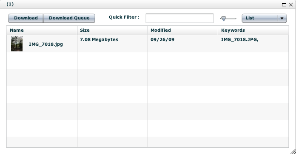Select the IMG_7018.jpg thumbnail image

17,44
